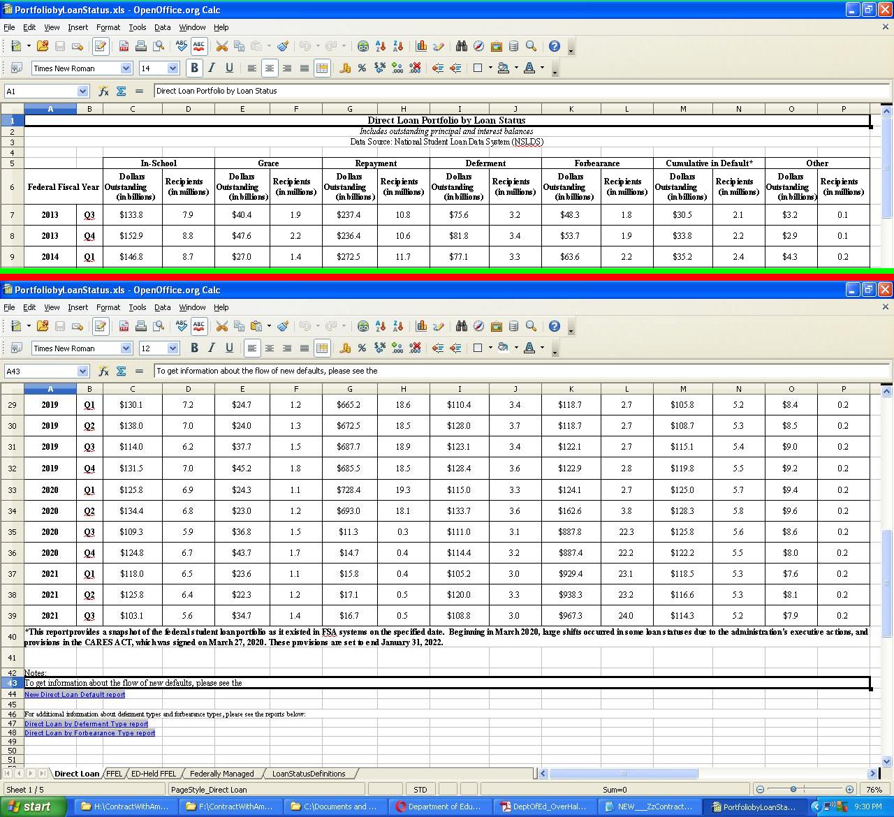Toggle Bold in the upper window toolbar
The height and width of the screenshot is (817, 894).
(x=194, y=68)
